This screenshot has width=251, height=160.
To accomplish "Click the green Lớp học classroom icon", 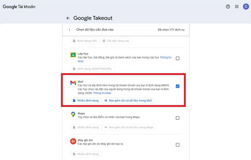I will tap(73, 55).
